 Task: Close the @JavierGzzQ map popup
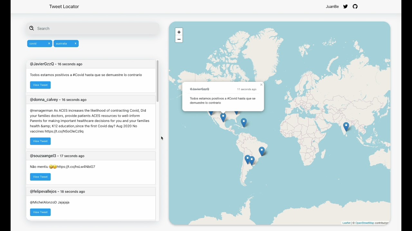point(261,85)
